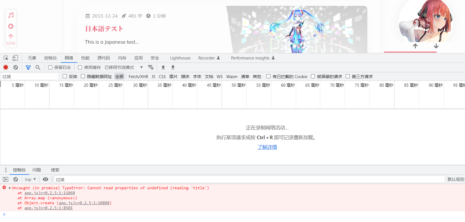Filter by 文档 requests
Viewport: 465px width, 222px height.
pyautogui.click(x=209, y=76)
